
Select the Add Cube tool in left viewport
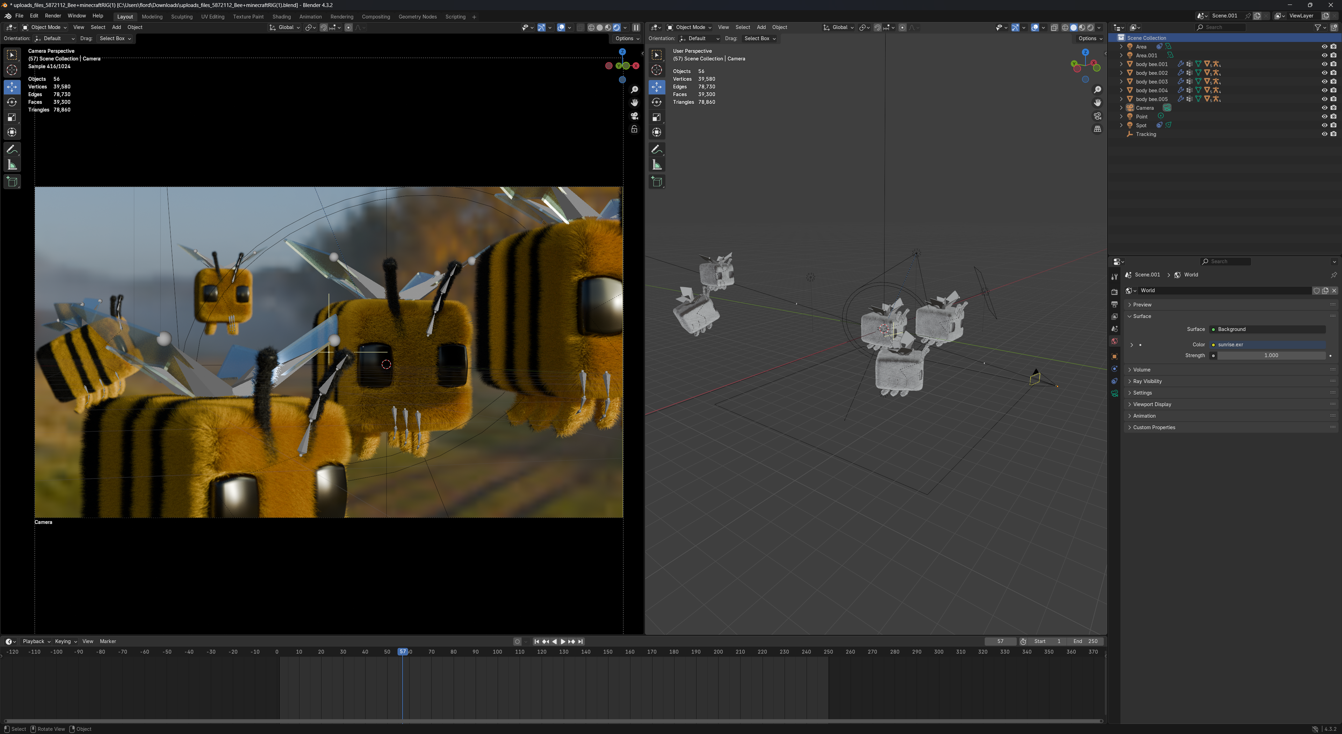pyautogui.click(x=12, y=182)
